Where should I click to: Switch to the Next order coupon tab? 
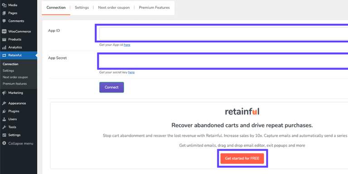(x=114, y=8)
